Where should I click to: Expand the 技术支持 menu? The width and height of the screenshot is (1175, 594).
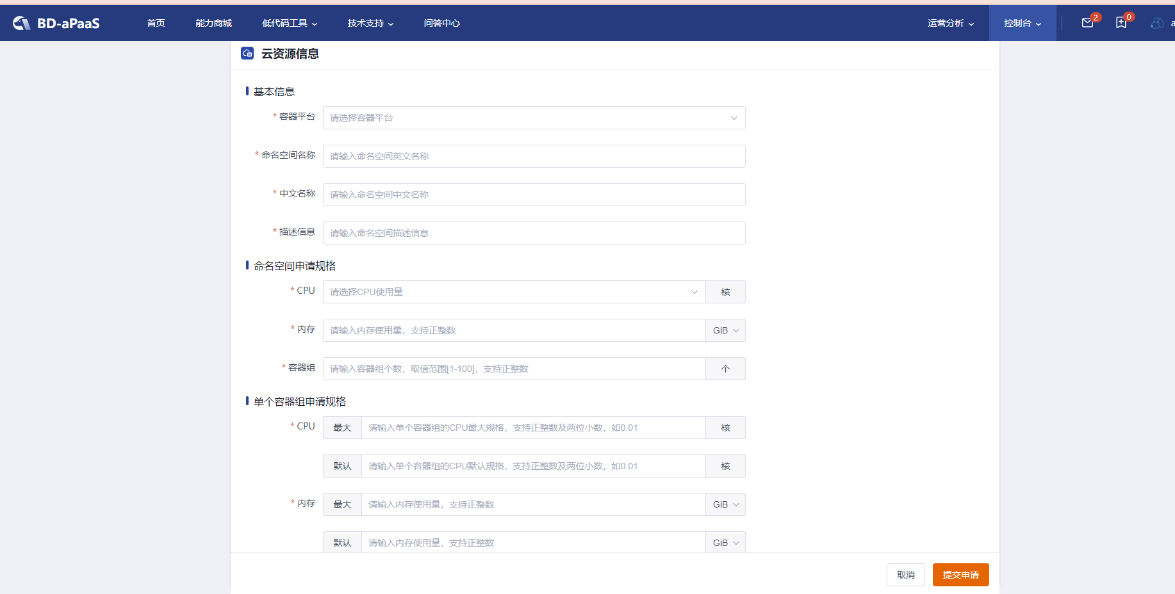coord(370,23)
